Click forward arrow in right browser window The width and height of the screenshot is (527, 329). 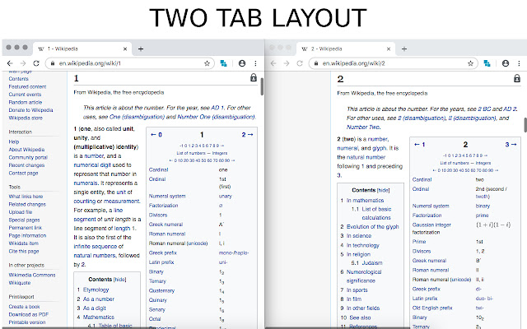click(287, 63)
